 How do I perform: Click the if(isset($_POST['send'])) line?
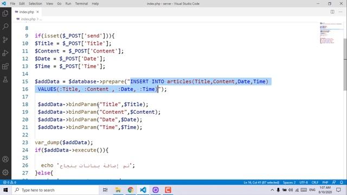75,36
